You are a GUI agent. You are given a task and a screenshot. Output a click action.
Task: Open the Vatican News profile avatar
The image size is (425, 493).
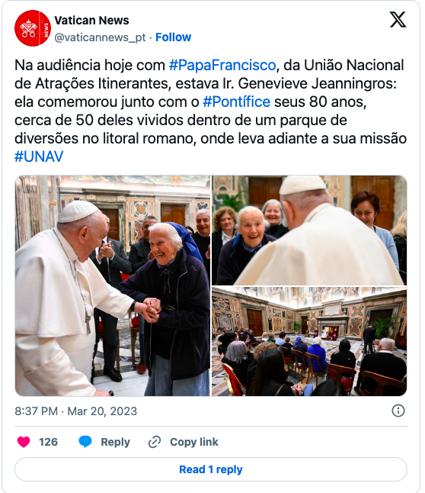33,28
